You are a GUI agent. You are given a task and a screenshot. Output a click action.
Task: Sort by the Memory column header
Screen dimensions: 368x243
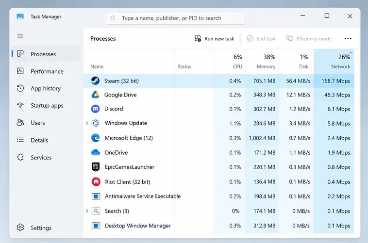(266, 66)
